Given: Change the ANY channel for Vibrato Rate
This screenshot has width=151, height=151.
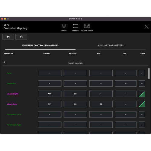Looking at the screenshot, I should pos(50,104).
